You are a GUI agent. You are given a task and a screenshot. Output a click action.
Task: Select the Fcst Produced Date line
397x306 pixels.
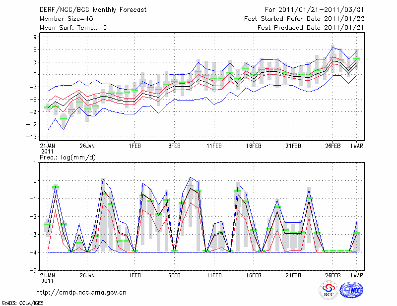(308, 28)
